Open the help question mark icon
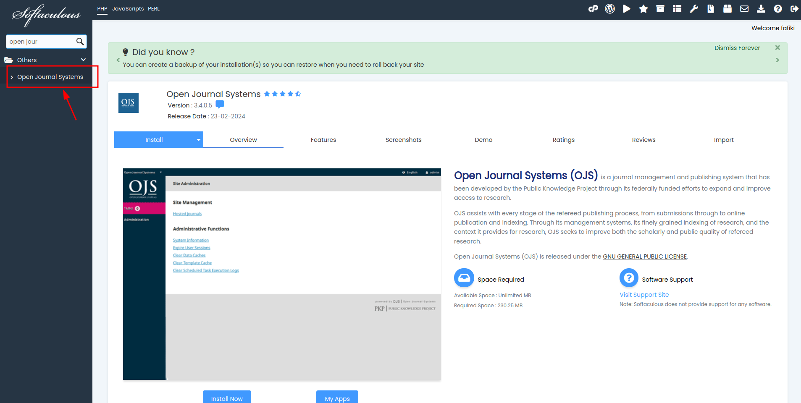 [778, 8]
